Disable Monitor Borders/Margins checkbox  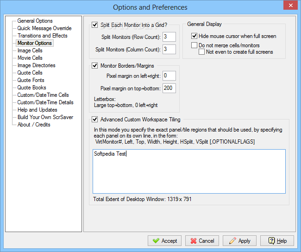94,66
